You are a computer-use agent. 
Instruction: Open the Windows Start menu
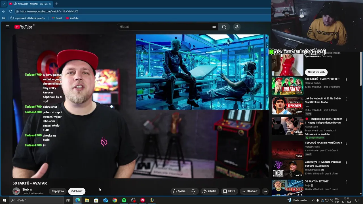click(4, 200)
